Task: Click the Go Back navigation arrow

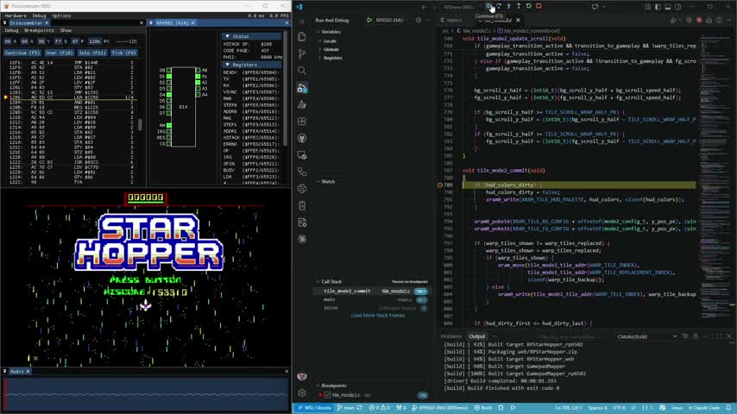Action: [425, 7]
